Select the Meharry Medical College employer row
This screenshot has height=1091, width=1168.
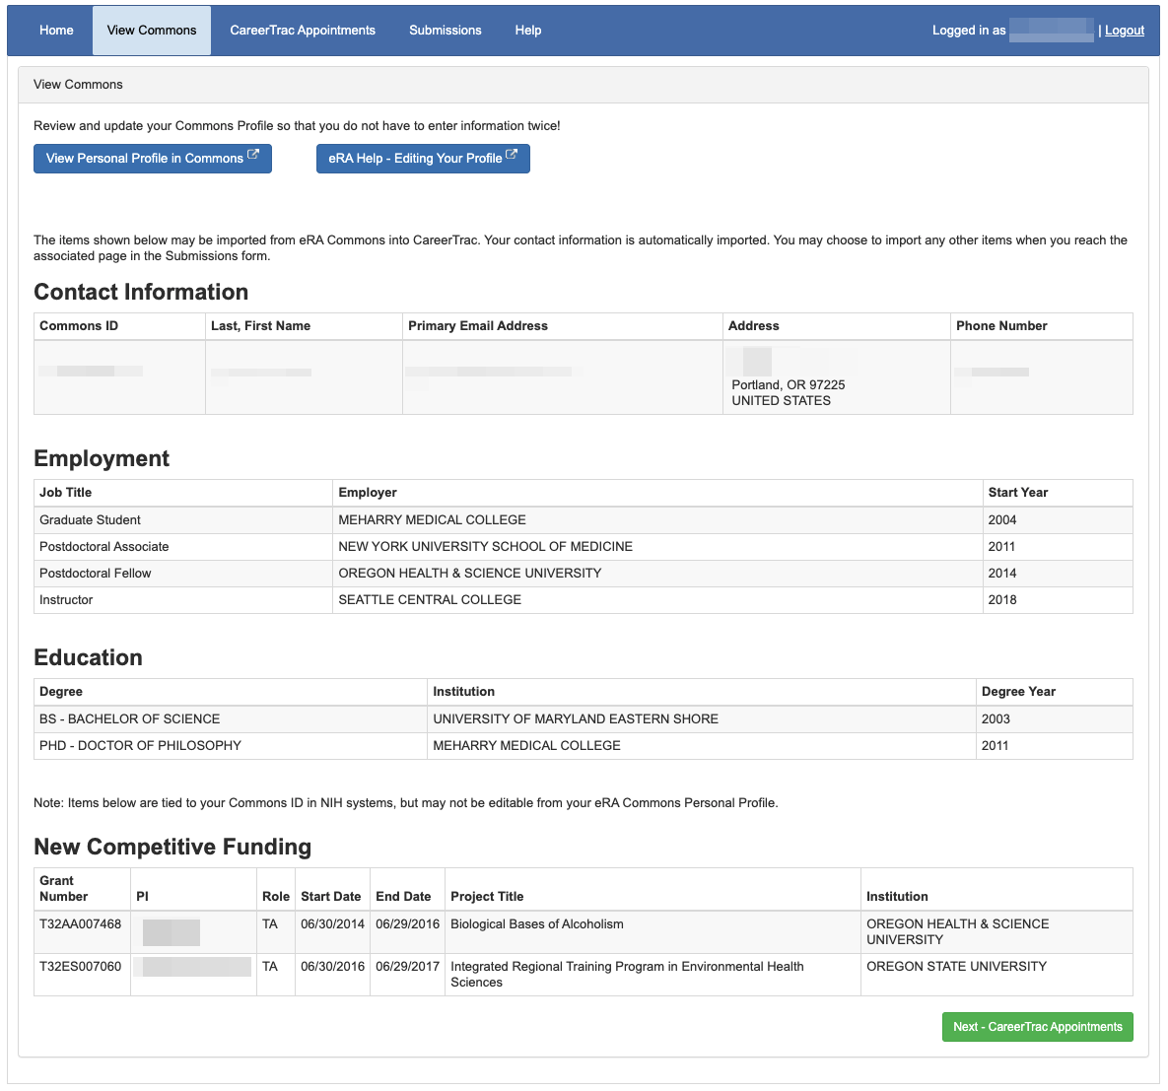[x=432, y=520]
